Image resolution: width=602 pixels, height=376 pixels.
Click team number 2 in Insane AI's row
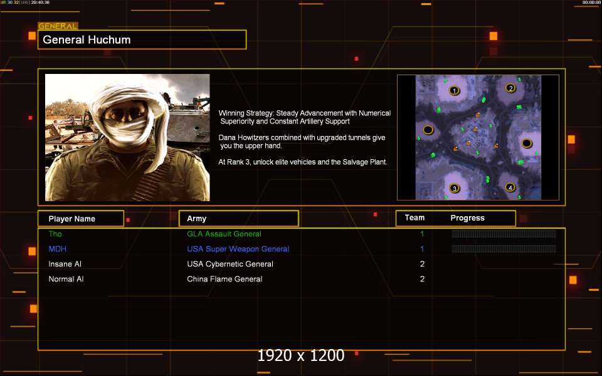[x=422, y=264]
